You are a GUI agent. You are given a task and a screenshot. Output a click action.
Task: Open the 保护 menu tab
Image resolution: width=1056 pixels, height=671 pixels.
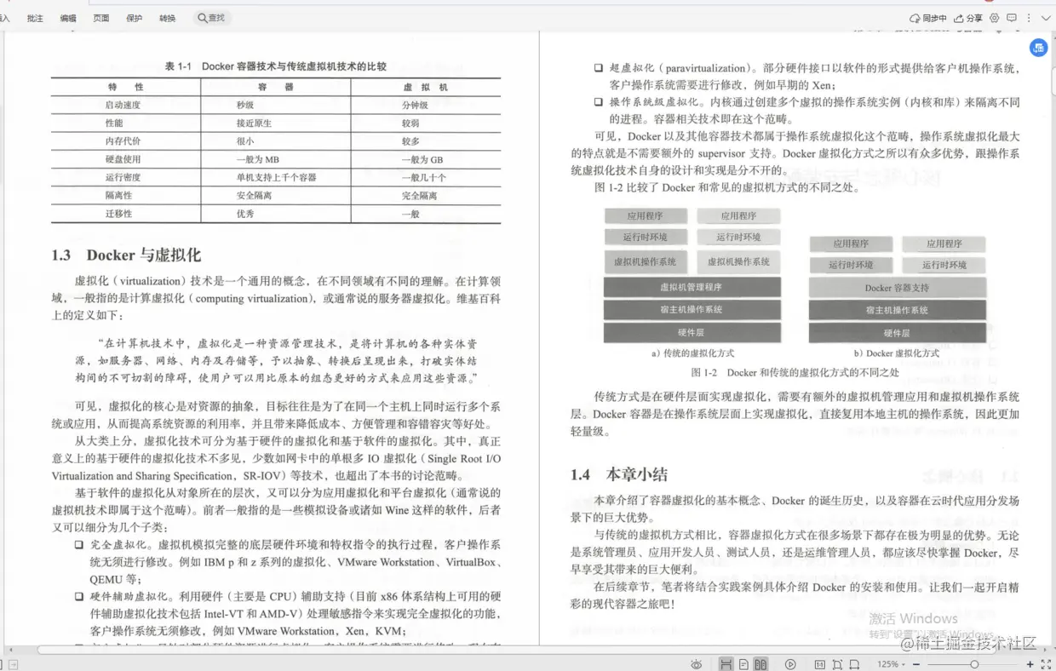coord(135,18)
